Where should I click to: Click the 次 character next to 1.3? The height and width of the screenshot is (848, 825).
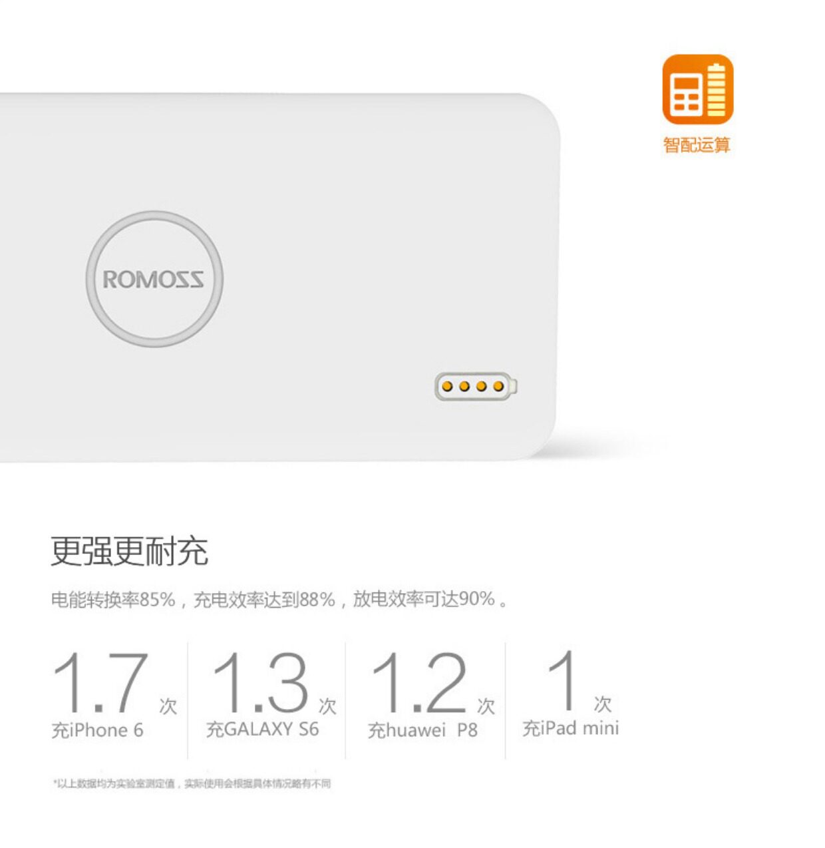(x=327, y=706)
